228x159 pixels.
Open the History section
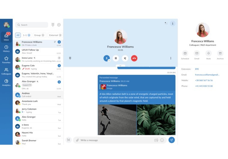(6, 48)
